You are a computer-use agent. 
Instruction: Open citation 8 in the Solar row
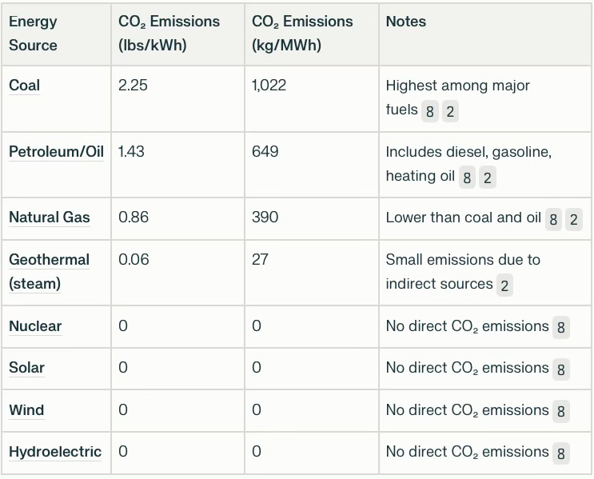tap(561, 369)
